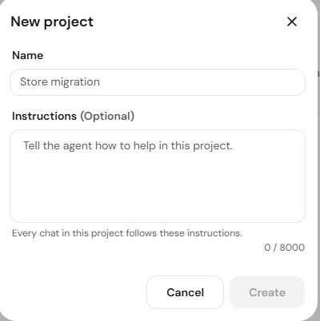Select the 'Store migration' placeholder field

158,82
